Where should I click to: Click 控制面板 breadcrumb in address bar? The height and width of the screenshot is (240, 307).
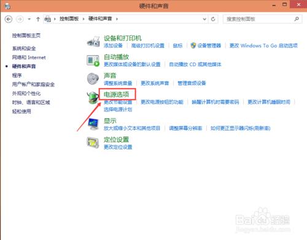(x=69, y=19)
